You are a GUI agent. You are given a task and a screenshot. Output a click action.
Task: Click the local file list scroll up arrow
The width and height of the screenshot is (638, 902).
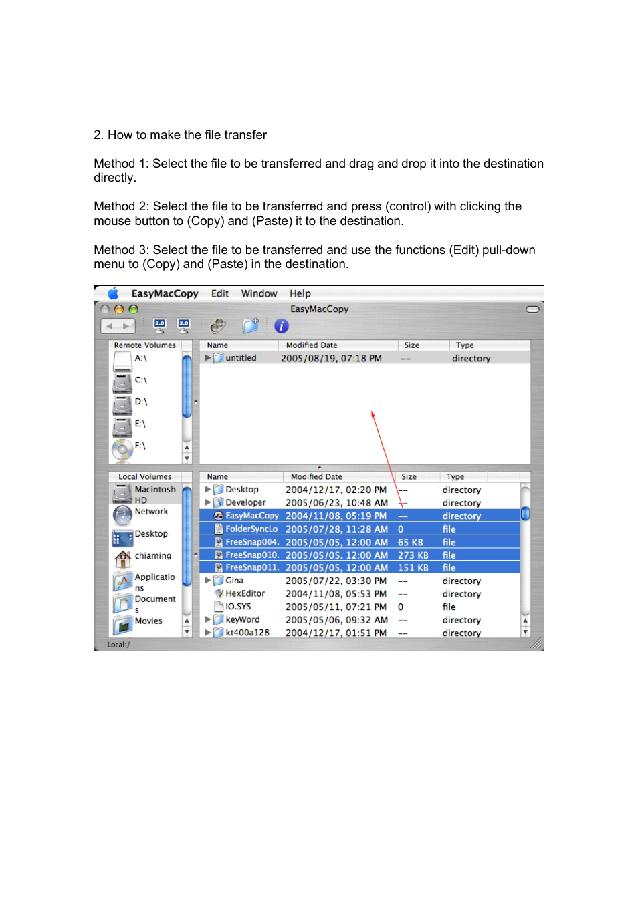[x=526, y=621]
